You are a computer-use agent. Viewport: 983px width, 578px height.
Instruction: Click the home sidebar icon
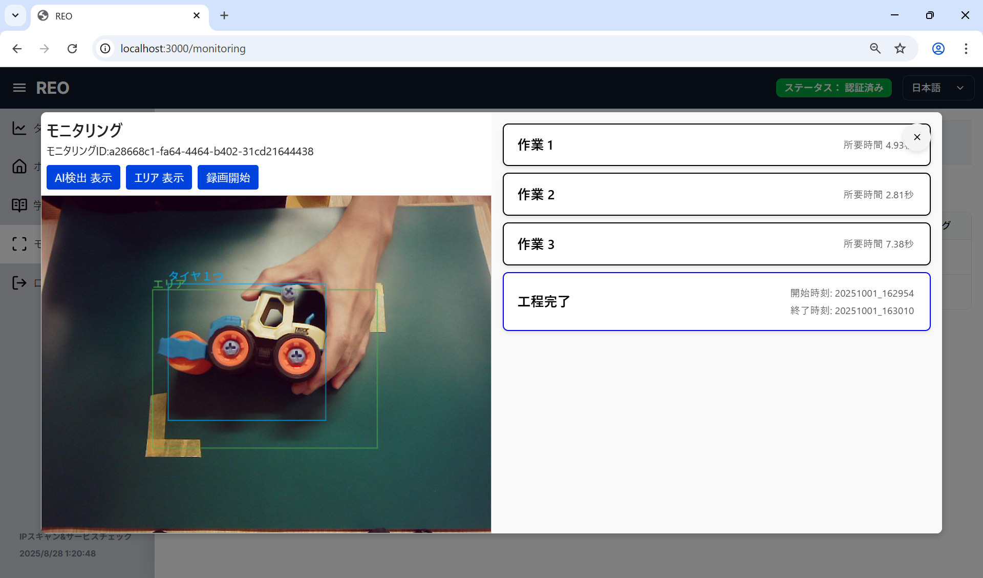(x=19, y=167)
